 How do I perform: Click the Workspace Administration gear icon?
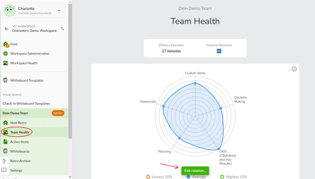tap(6, 53)
